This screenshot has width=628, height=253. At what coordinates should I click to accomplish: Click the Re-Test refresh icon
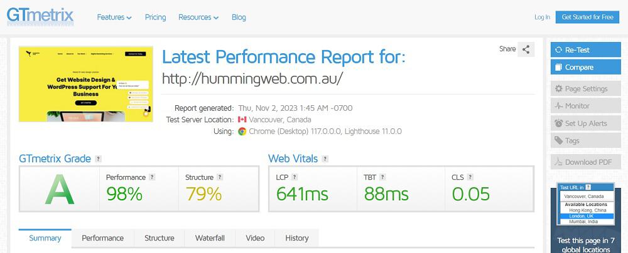[558, 50]
